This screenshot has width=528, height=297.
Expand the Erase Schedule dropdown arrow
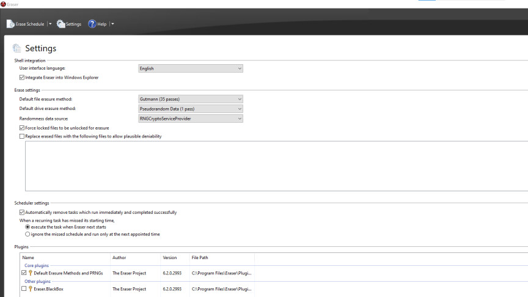click(x=50, y=24)
